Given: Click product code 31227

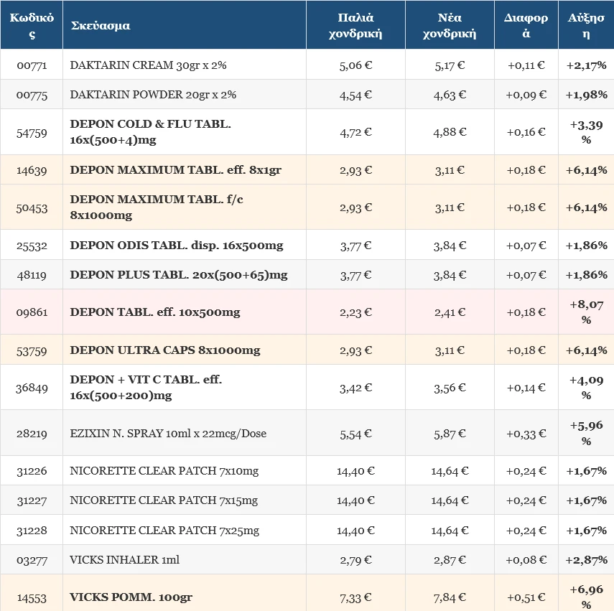Looking at the screenshot, I should 32,500.
